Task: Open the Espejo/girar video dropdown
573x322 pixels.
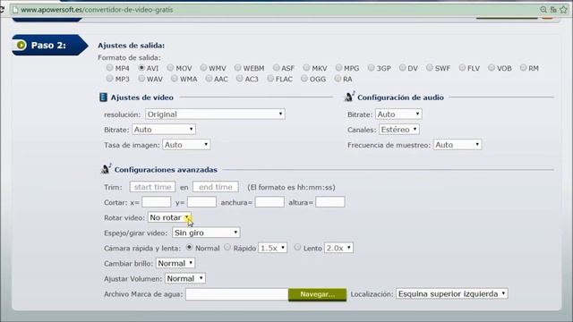Action: coord(206,233)
